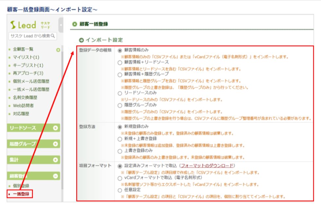
Task: Select 履歴グループのみ radio option
Action: pos(120,106)
